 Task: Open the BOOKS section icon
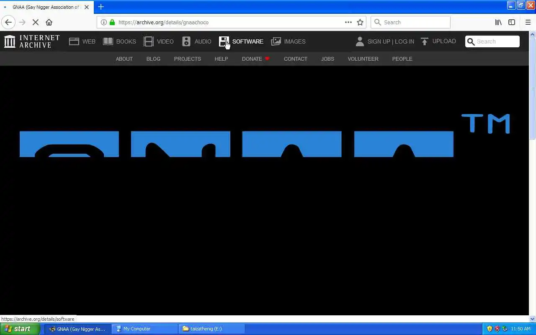(x=108, y=41)
